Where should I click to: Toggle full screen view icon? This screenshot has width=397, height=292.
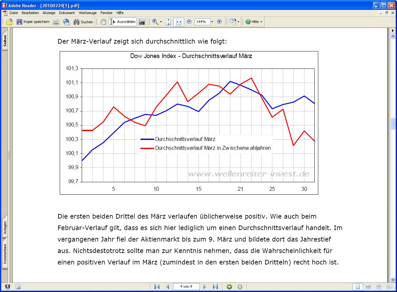click(x=8, y=287)
